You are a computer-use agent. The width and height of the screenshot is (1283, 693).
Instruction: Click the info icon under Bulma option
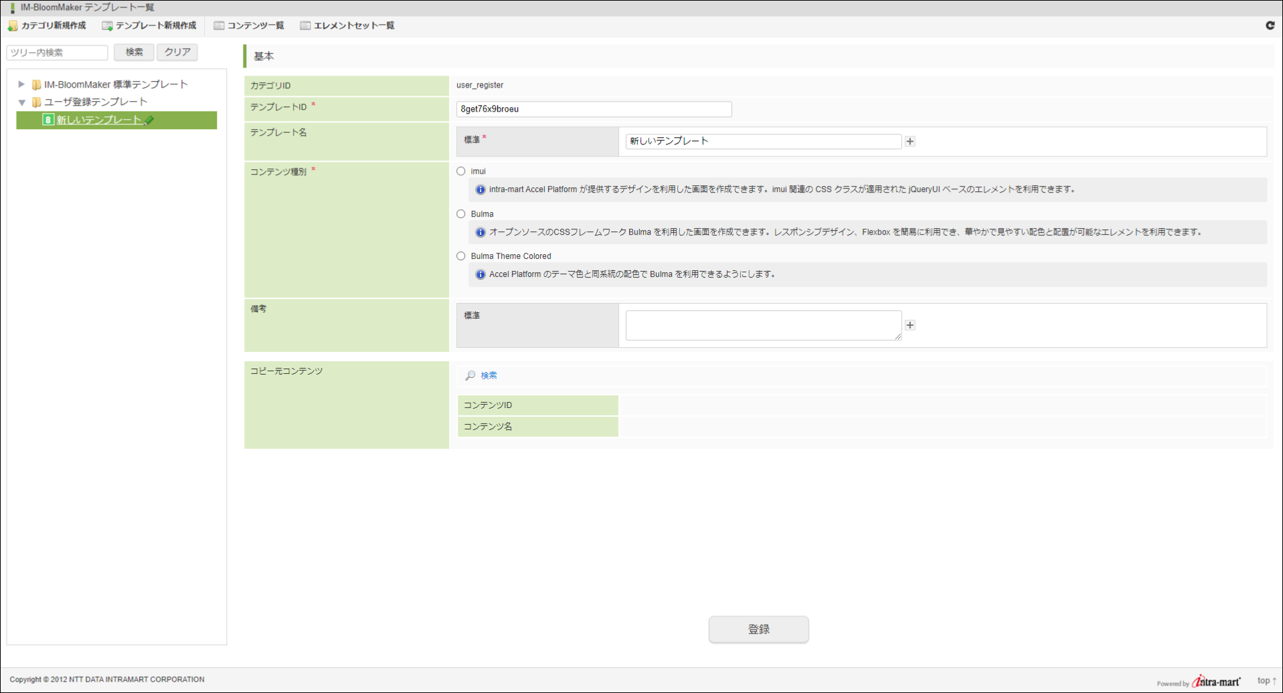pyautogui.click(x=480, y=232)
